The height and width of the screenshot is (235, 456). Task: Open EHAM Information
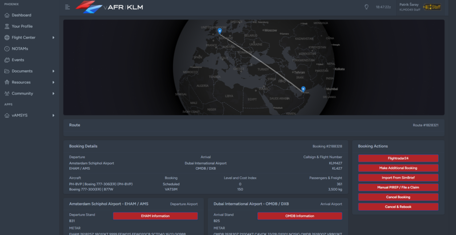pos(155,216)
